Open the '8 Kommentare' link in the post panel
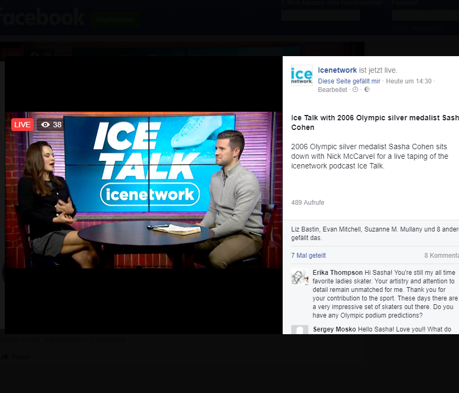Screen dimensions: 459x393 [442, 256]
